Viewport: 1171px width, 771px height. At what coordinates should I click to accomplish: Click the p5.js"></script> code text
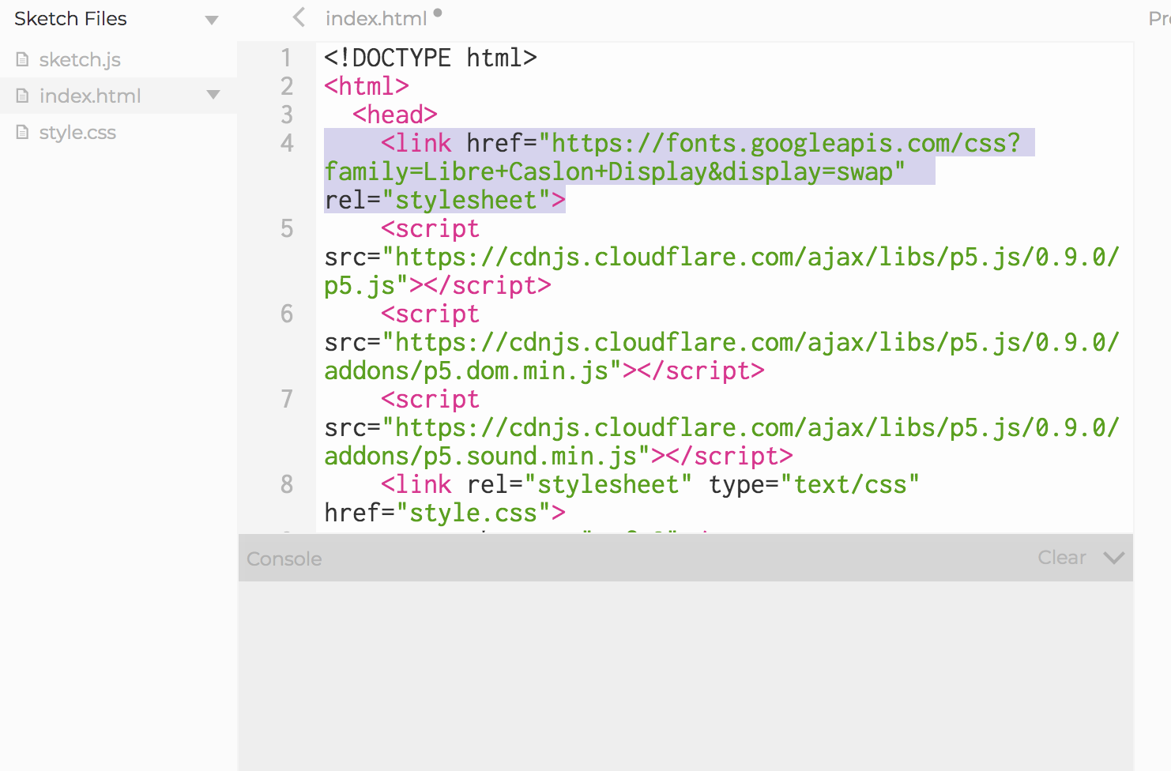pyautogui.click(x=438, y=285)
